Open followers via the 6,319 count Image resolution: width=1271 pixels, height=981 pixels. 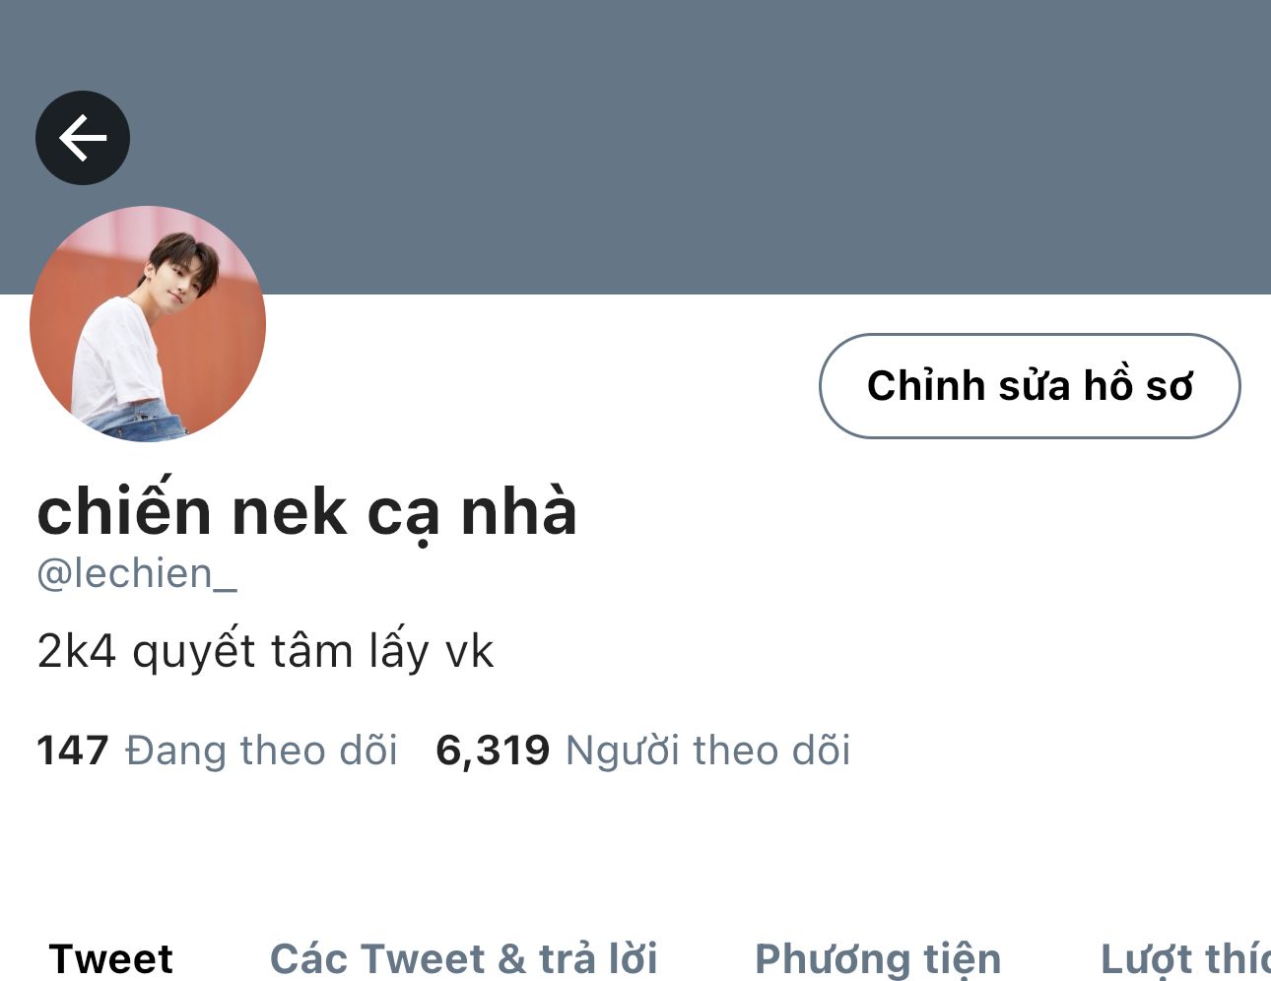click(x=493, y=751)
